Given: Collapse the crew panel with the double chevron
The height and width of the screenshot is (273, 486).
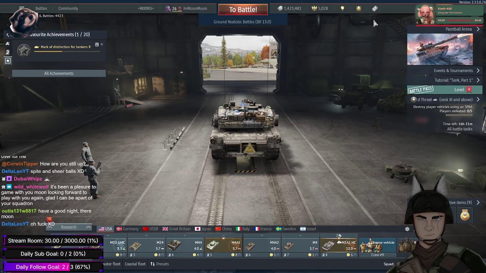Looking at the screenshot, I should 88,227.
